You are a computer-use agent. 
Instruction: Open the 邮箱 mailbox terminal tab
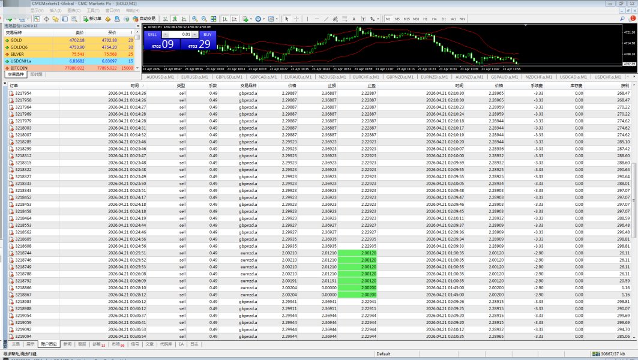coord(98,344)
